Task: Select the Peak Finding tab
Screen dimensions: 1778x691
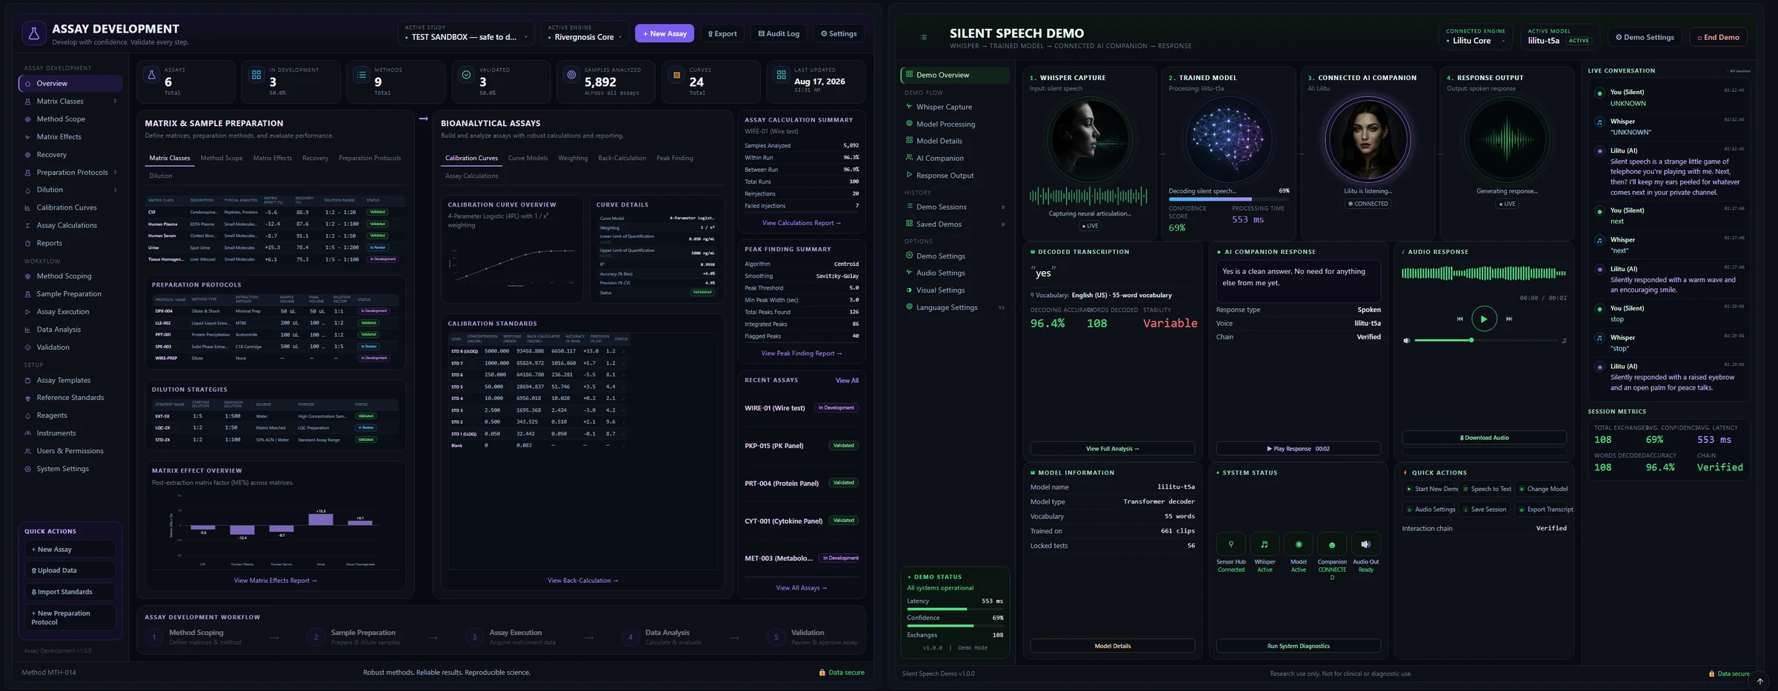Action: pos(675,158)
